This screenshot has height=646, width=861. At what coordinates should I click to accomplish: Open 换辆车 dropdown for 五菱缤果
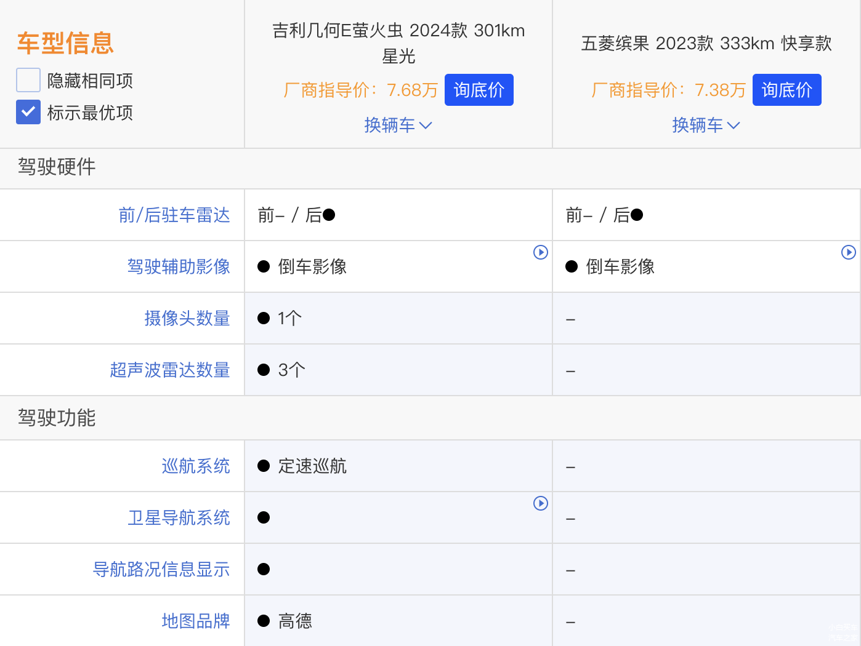(706, 125)
